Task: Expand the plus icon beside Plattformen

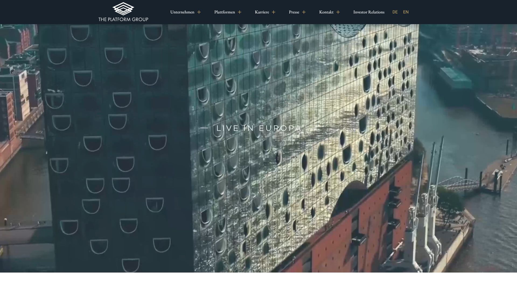Action: click(240, 12)
